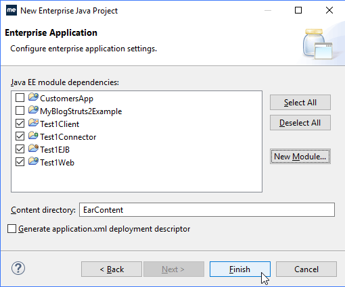Click the Deselect All button
Screen dimensions: 345x287
coord(300,123)
